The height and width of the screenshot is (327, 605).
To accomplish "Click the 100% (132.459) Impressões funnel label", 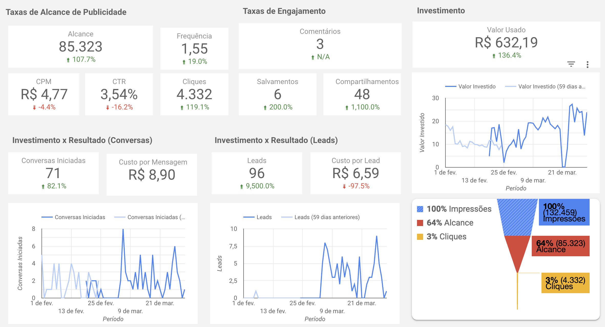I will [x=564, y=212].
